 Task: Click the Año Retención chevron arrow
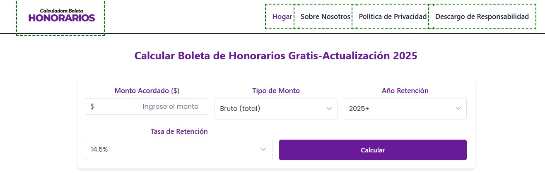tap(458, 108)
